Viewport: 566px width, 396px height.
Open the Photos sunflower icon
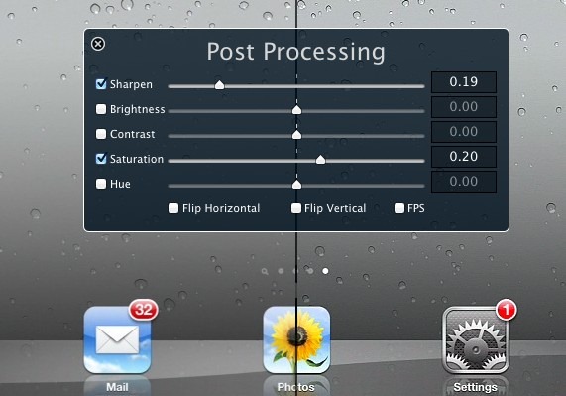click(x=296, y=340)
